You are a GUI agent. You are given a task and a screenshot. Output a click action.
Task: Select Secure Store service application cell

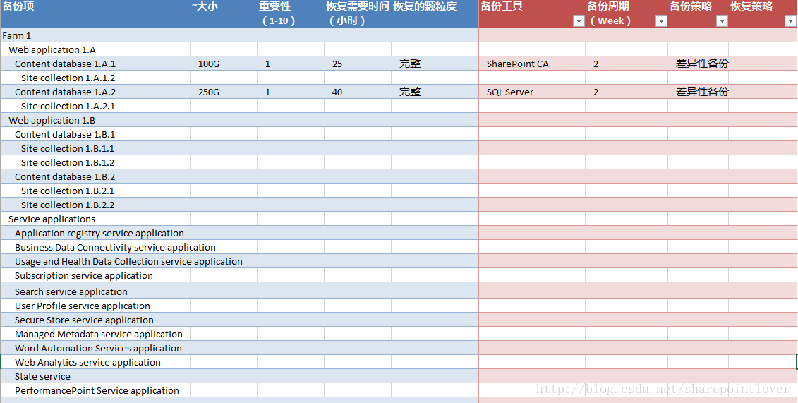pyautogui.click(x=95, y=320)
